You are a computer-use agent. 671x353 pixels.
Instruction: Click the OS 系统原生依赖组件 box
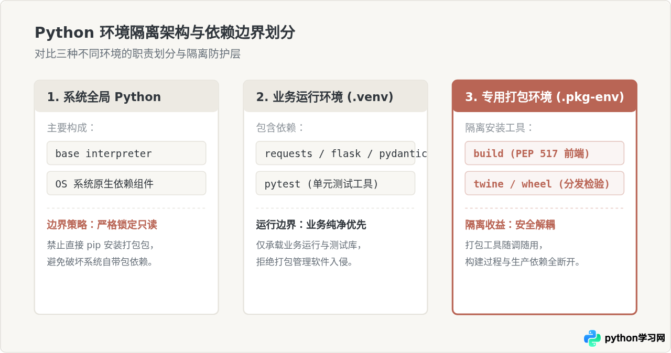pos(126,183)
